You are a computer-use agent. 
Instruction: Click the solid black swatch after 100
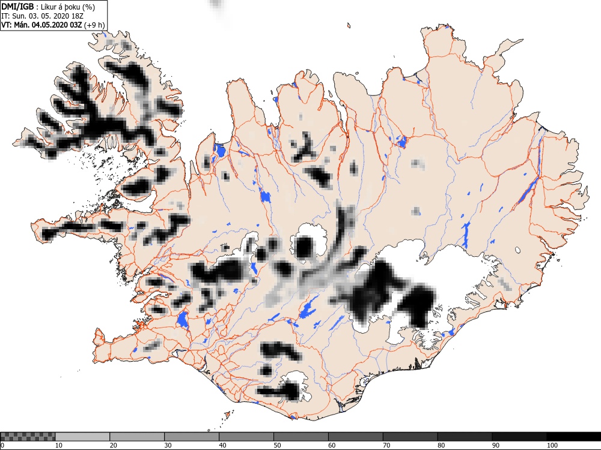(x=574, y=437)
